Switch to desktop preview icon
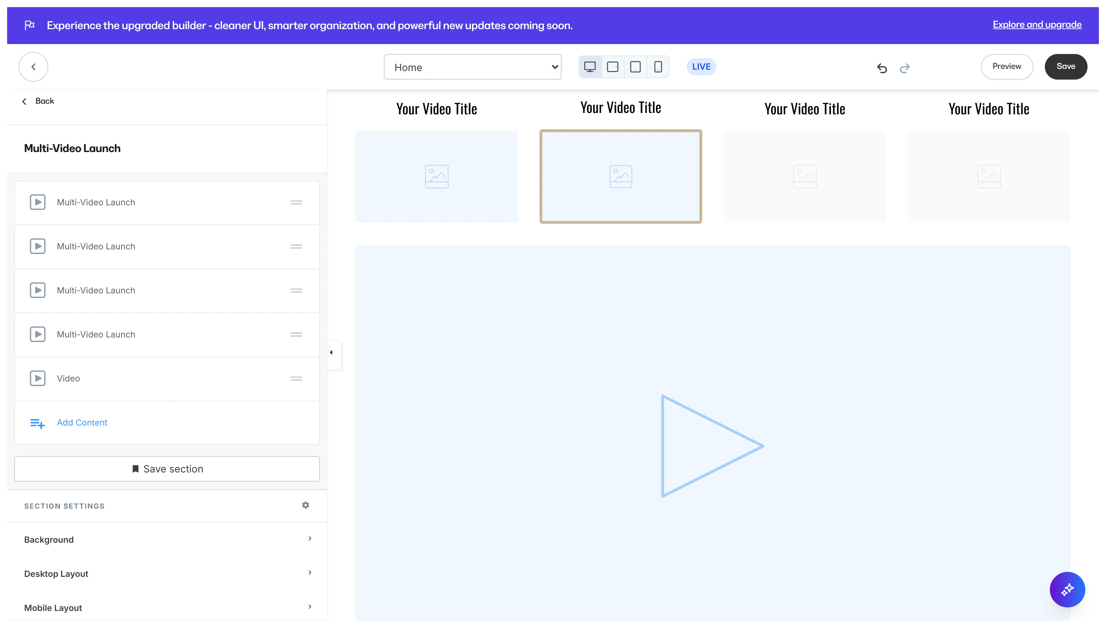Screen dimensions: 1106x628 590,67
